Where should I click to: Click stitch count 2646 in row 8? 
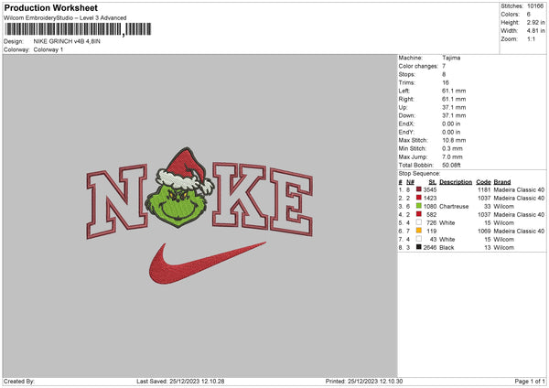[430, 248]
